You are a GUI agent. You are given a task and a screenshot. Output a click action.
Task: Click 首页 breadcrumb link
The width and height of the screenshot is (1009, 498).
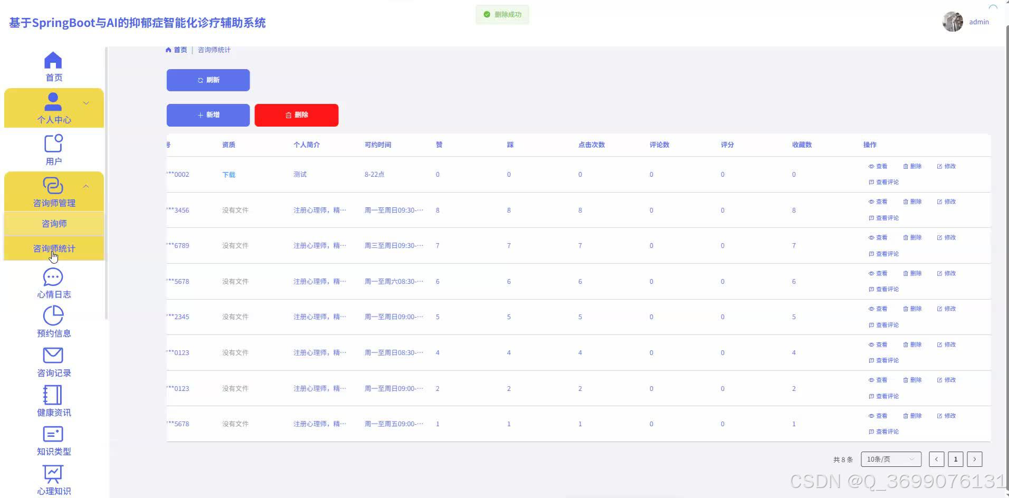(180, 50)
